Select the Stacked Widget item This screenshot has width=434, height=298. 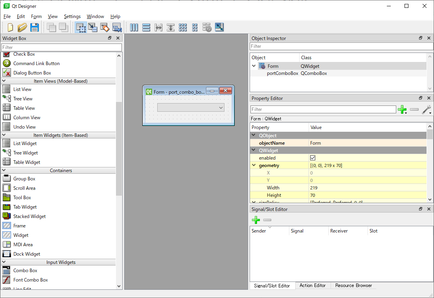[x=29, y=216]
